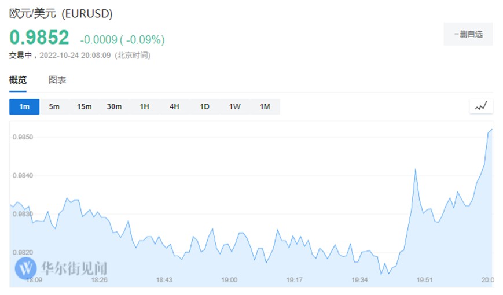Viewport: 503px width, 295px height.
Task: Click the Wallstreetcn circular W logo
Action: pos(25,268)
